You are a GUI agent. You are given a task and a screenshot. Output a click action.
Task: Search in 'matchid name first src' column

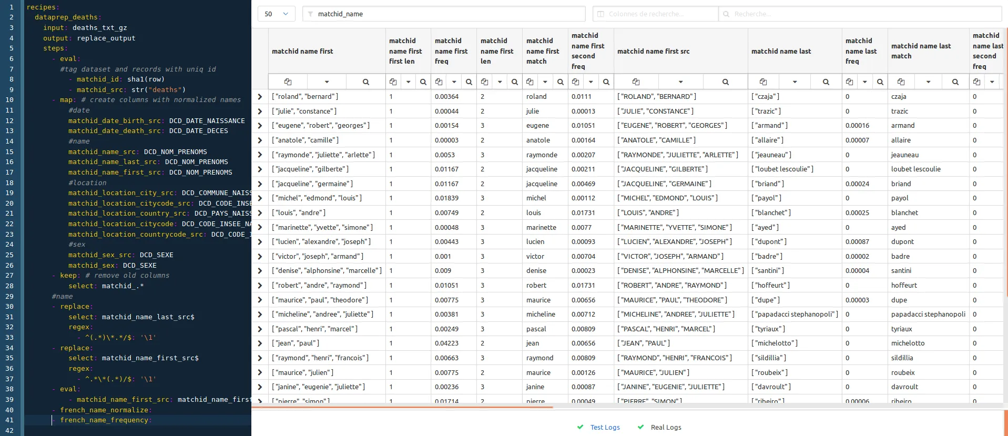click(x=726, y=82)
